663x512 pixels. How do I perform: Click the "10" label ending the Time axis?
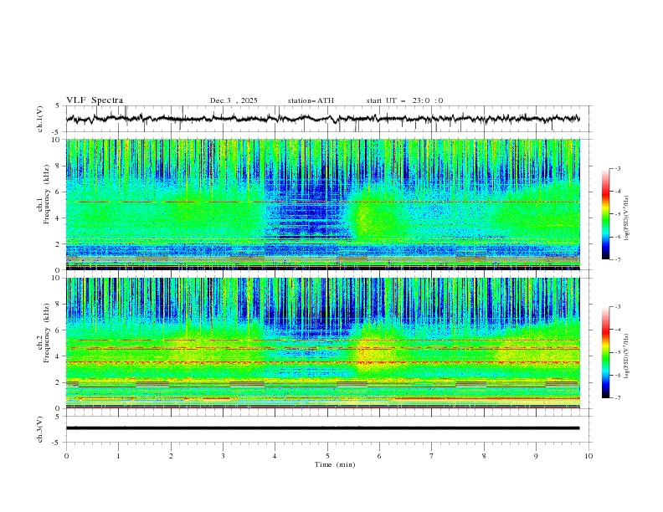588,456
